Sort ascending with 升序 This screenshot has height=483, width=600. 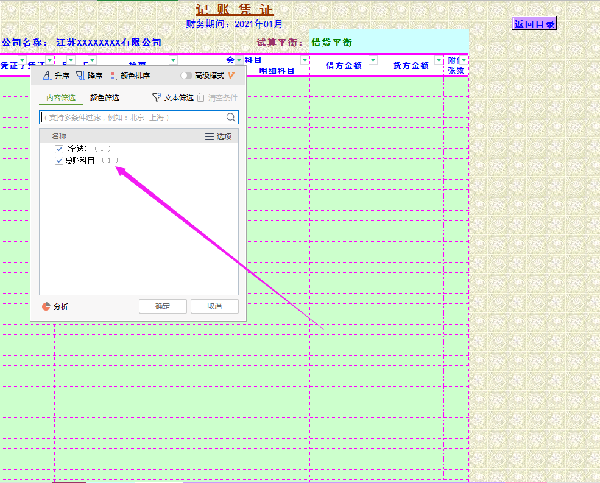point(56,76)
